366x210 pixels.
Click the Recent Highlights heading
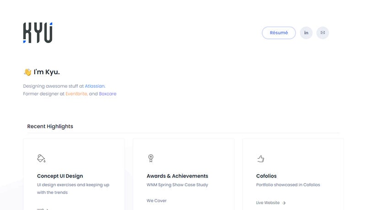50,126
